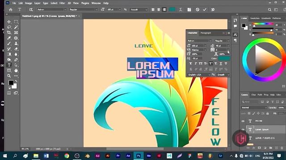
Task: Select the Gradient tool
Action: (9, 54)
